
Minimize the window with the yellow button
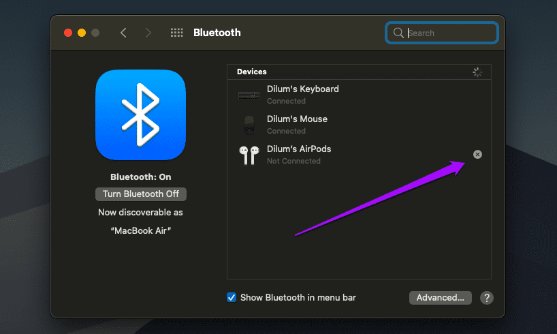tap(82, 33)
